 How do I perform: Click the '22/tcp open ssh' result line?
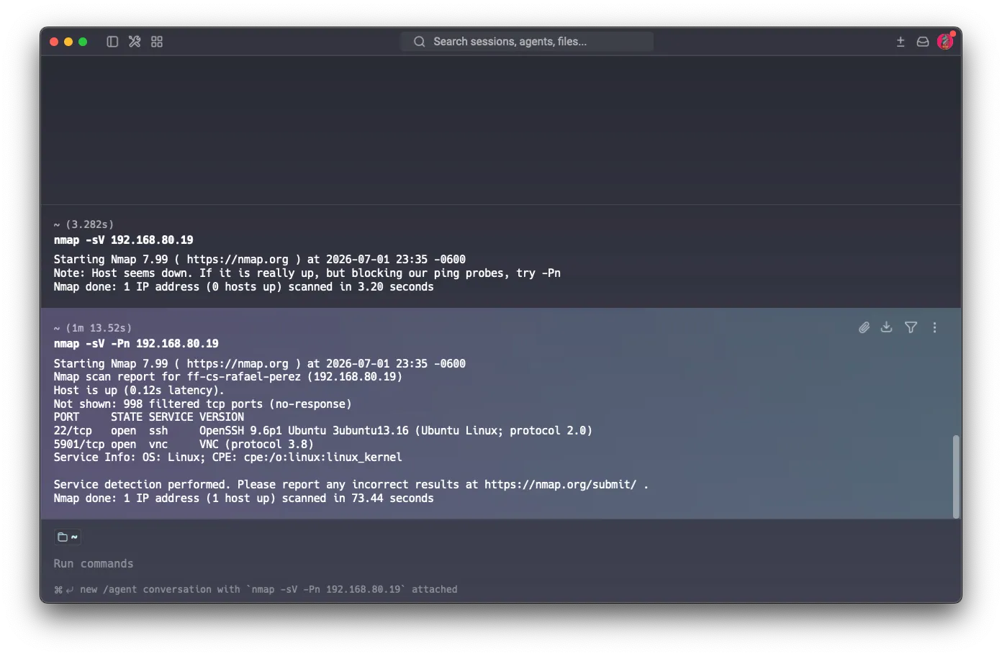click(323, 431)
